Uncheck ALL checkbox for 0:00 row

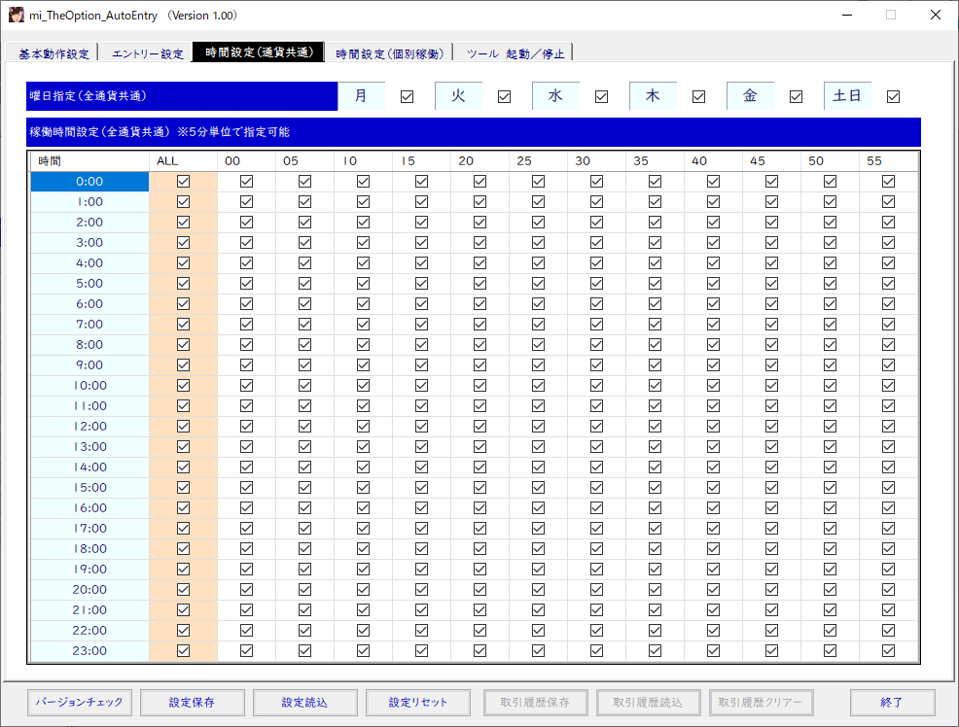[184, 181]
